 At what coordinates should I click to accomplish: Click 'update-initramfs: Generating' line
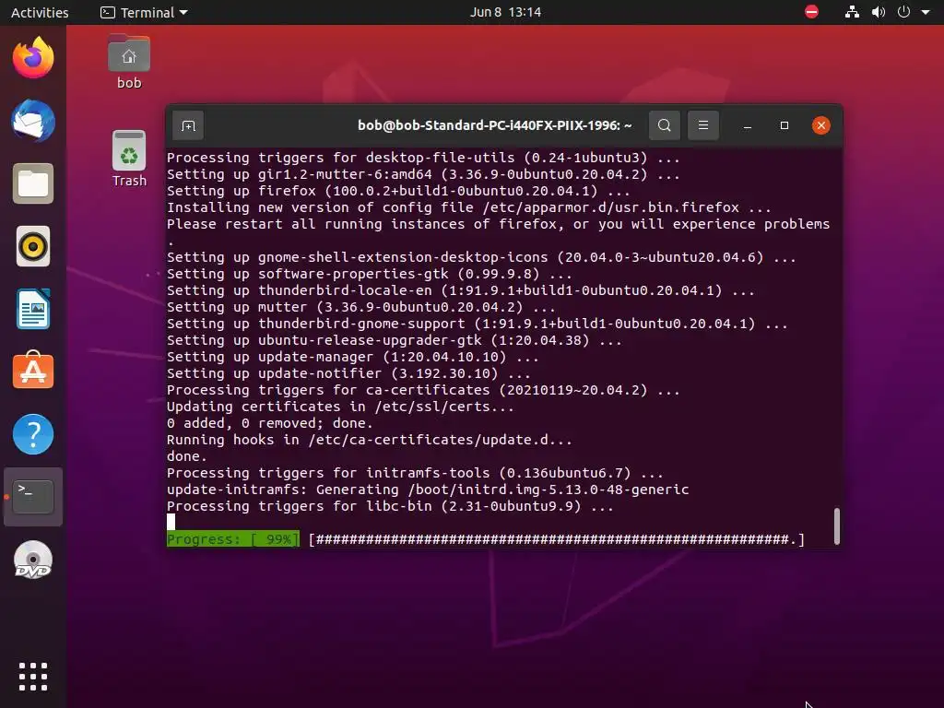click(428, 490)
